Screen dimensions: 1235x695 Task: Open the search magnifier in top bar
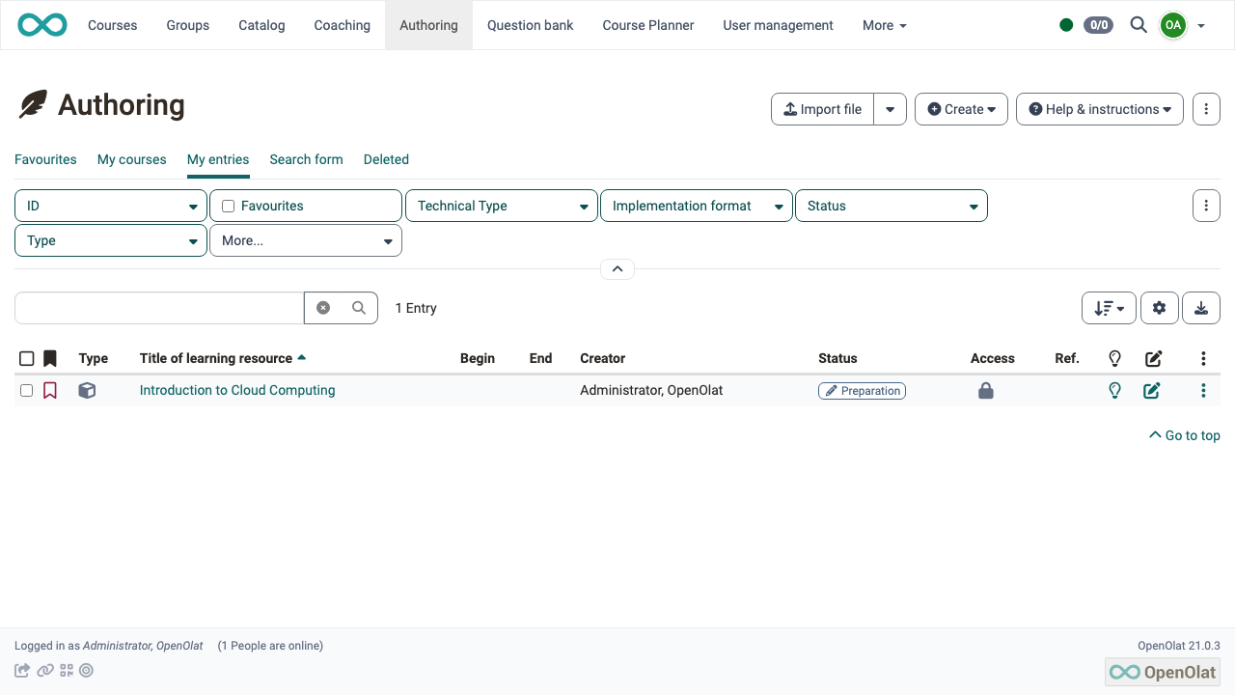[1139, 25]
